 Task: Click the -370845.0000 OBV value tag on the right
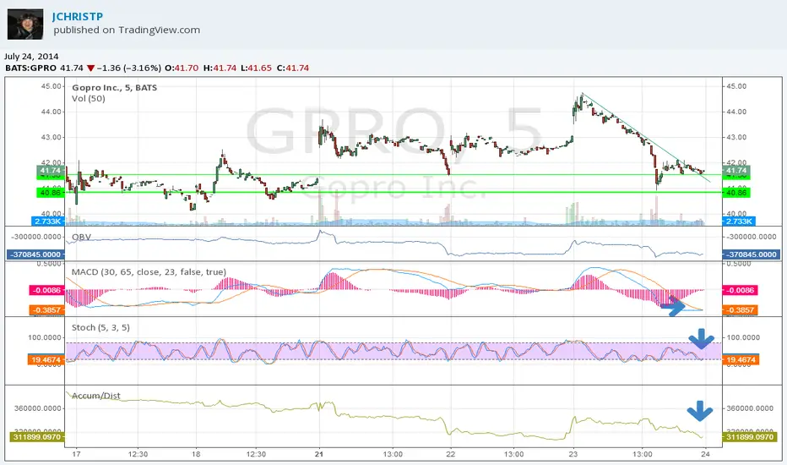pos(751,254)
